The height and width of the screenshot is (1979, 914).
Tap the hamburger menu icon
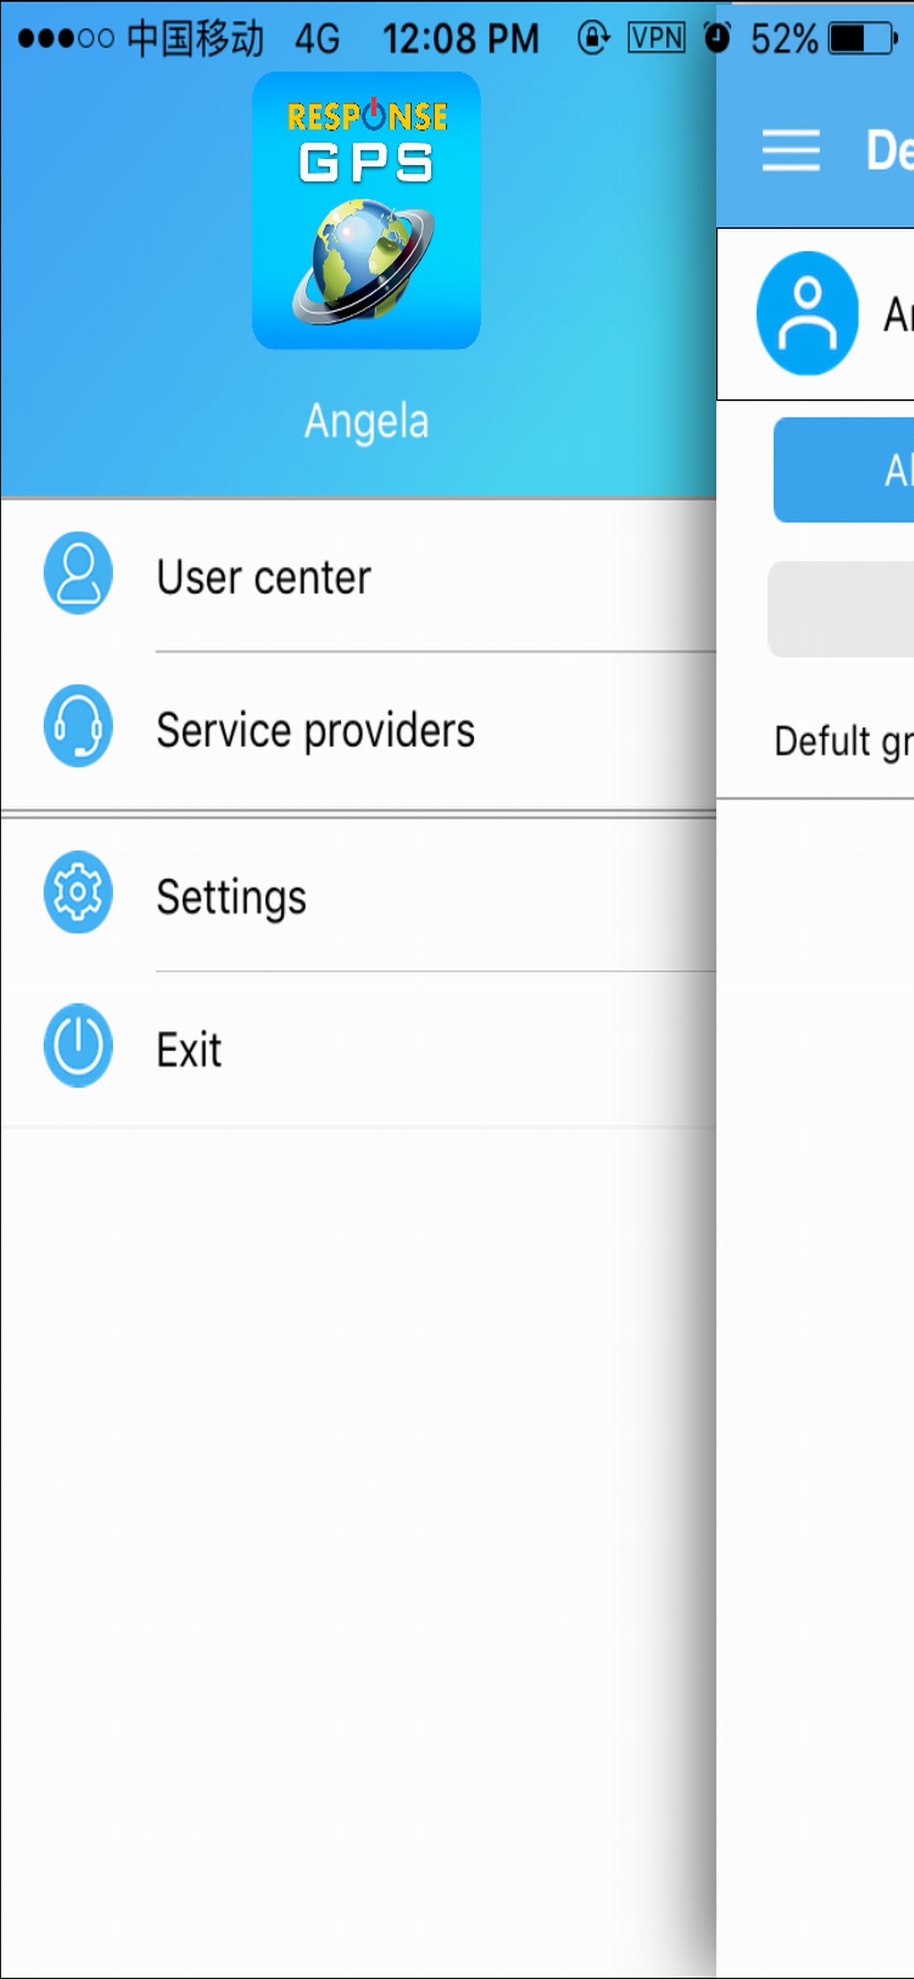790,149
